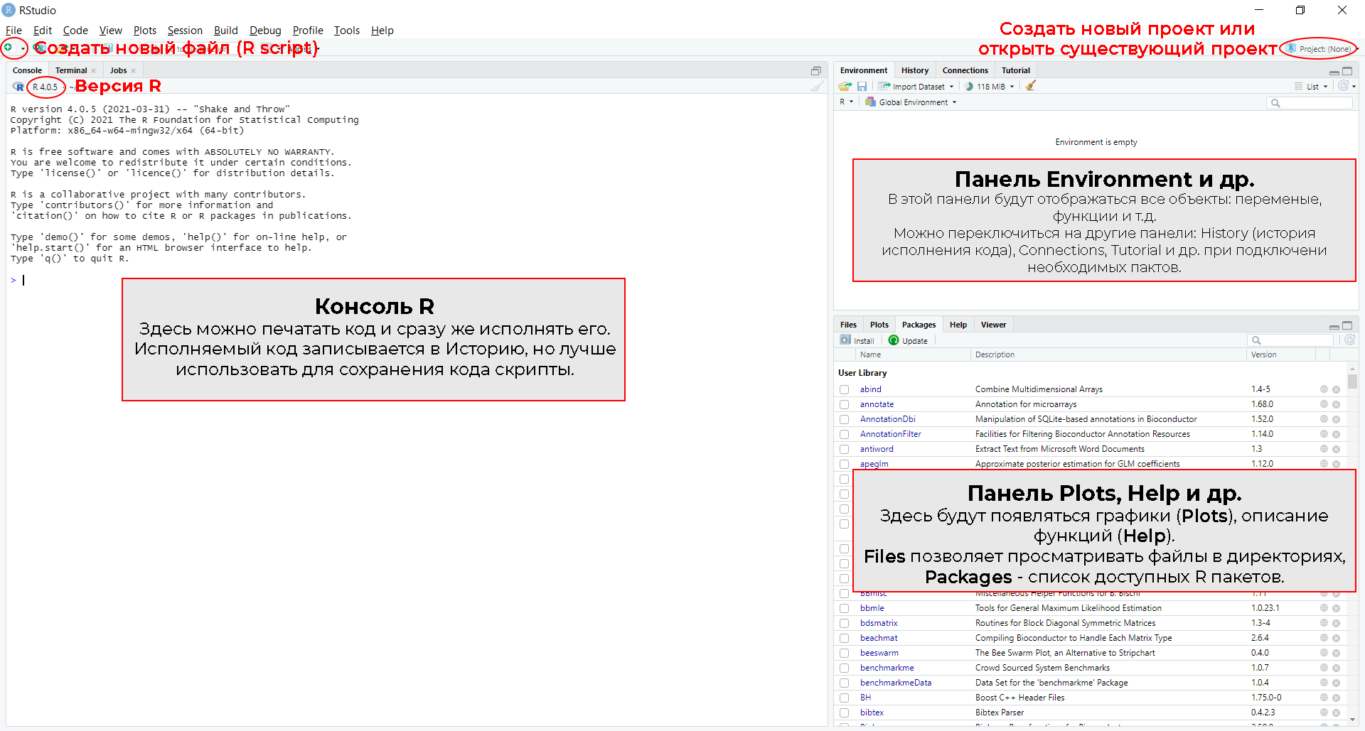Open the R language dropdown in Environment
The height and width of the screenshot is (731, 1365).
pos(846,102)
